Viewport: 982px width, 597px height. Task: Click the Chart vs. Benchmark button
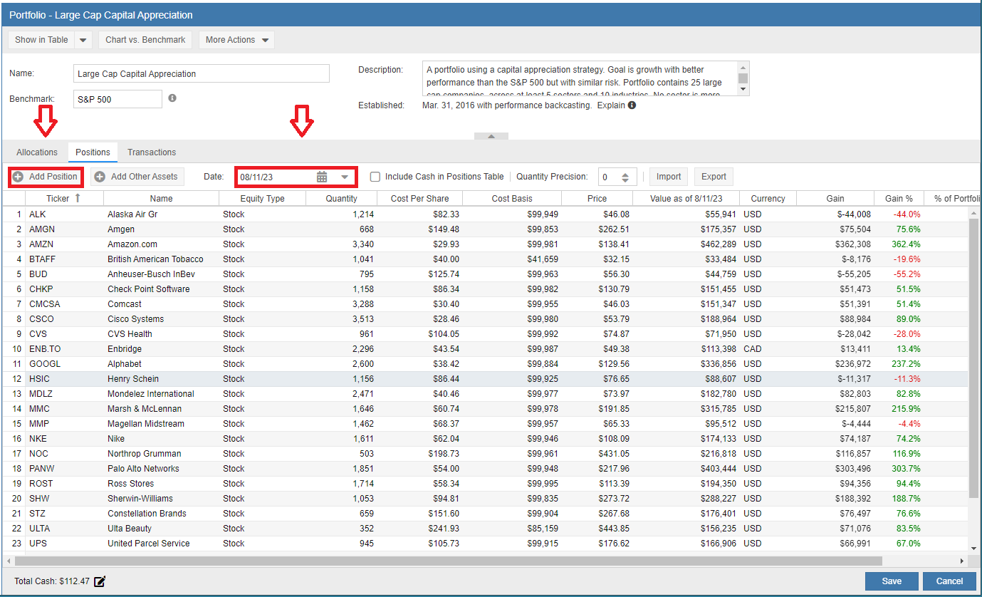pyautogui.click(x=145, y=40)
